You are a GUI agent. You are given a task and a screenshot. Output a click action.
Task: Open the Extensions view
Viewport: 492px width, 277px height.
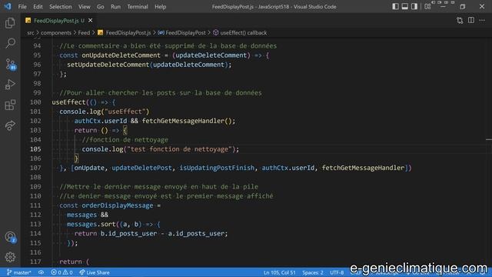(10, 105)
